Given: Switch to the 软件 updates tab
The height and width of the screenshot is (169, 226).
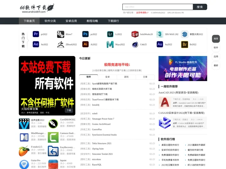Looking at the screenshot, I should click(x=89, y=77).
